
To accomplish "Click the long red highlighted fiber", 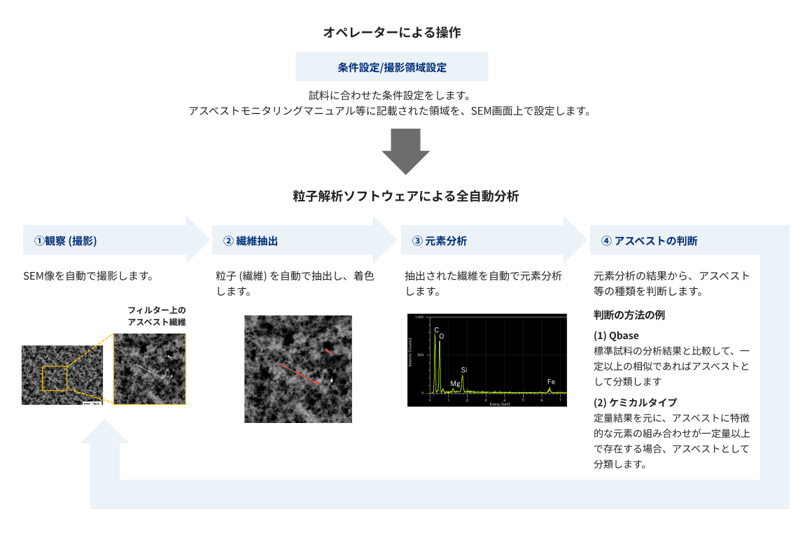I will 299,373.
